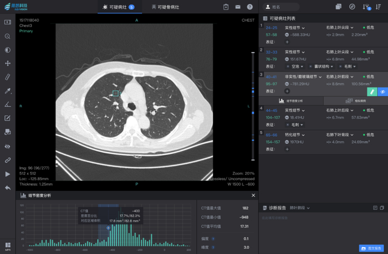
Task: Switch to the 可疑骨病灶 tab
Action: click(169, 7)
